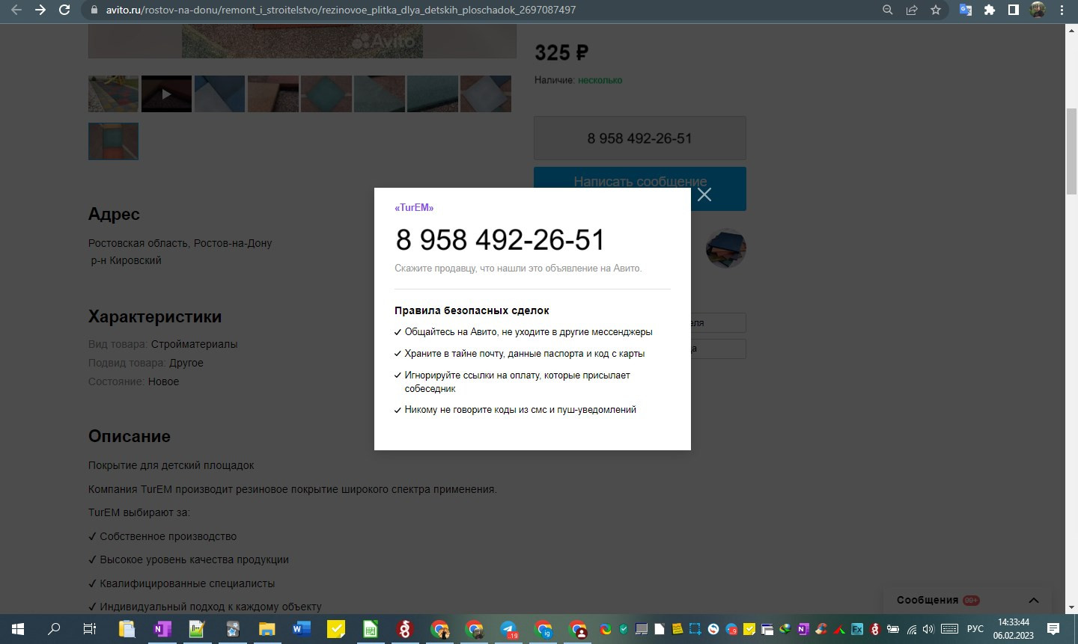Screen dimensions: 1078x644
Task: Open the seller avatar image
Action: pos(725,248)
